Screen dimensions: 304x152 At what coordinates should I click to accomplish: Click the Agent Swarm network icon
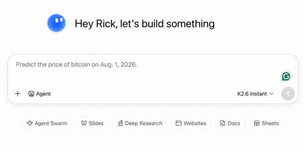click(30, 123)
